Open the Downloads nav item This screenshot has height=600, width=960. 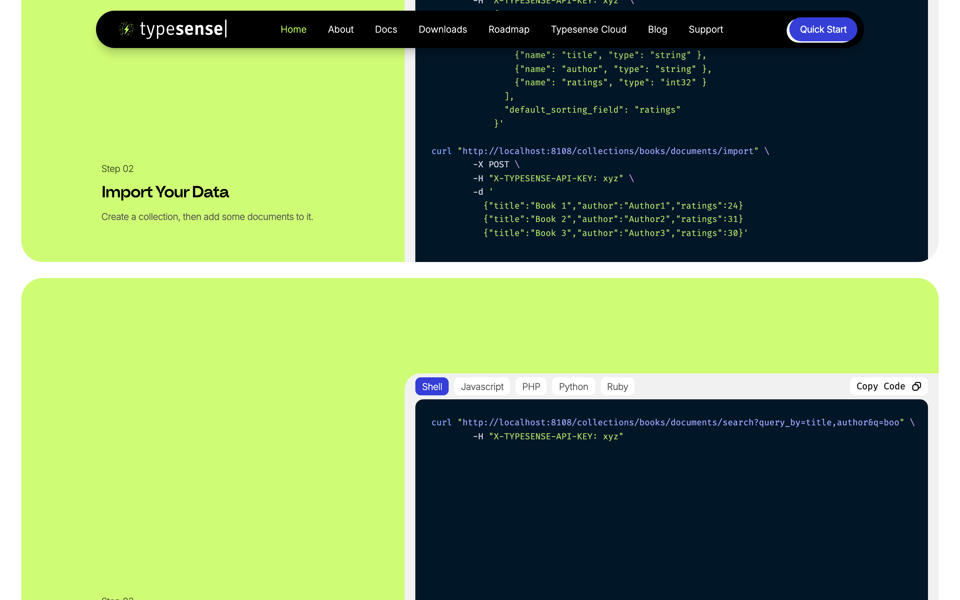point(443,29)
